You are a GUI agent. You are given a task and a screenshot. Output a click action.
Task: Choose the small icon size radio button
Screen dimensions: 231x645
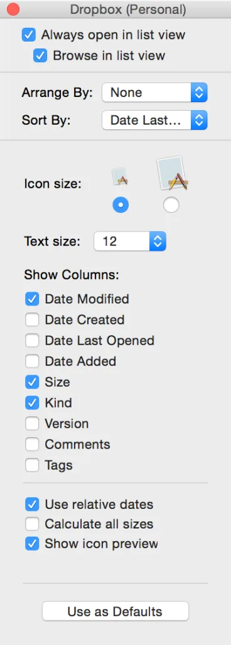pos(121,205)
